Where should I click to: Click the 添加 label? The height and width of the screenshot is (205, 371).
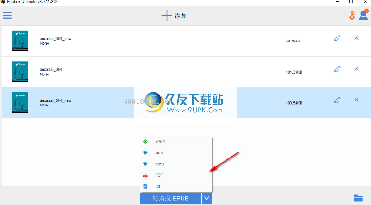pyautogui.click(x=181, y=16)
